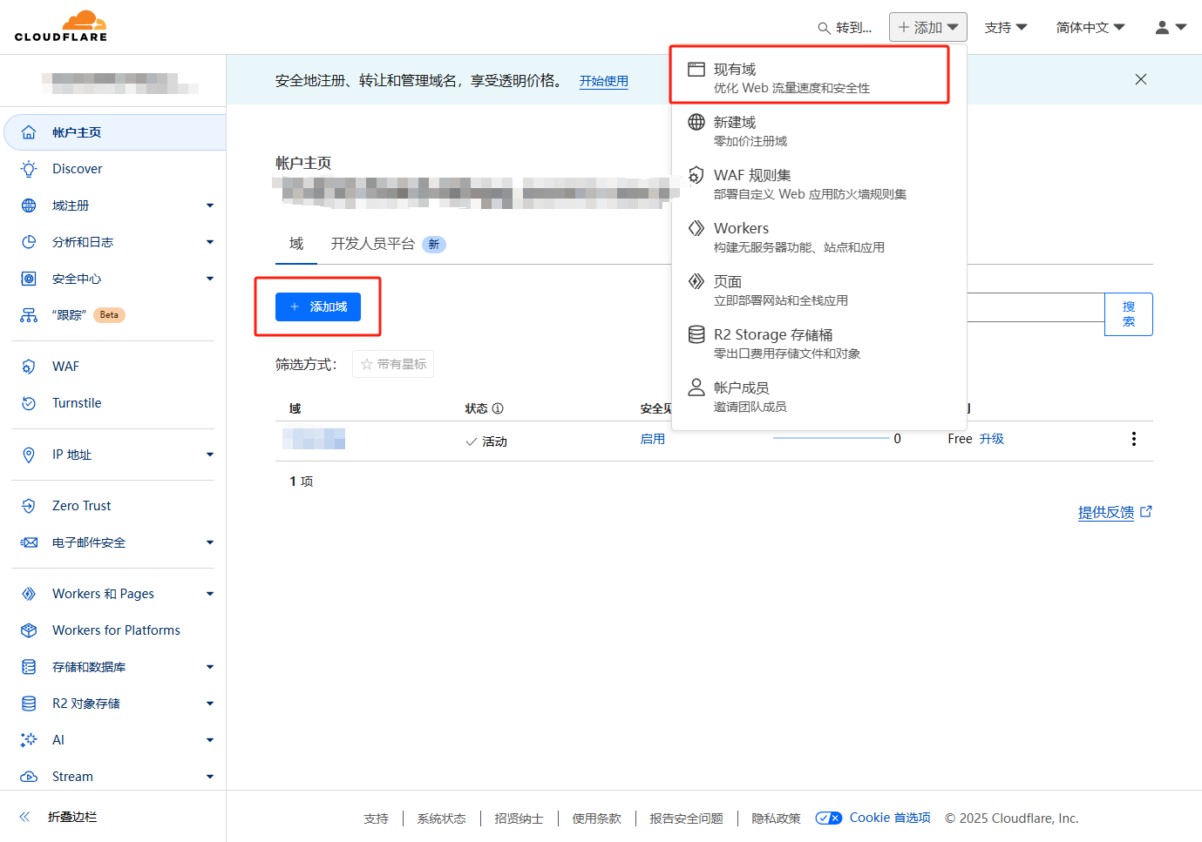Expand the 域注册 sidebar section

(210, 205)
